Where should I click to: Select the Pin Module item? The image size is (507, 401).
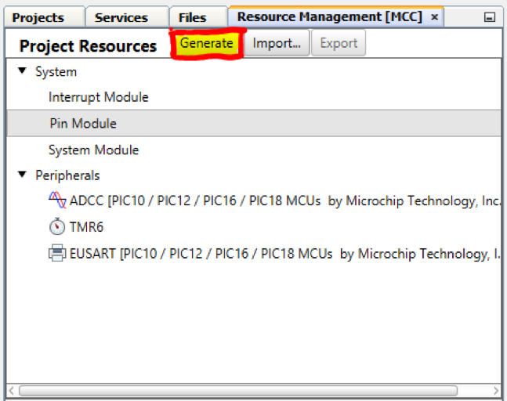(x=82, y=123)
